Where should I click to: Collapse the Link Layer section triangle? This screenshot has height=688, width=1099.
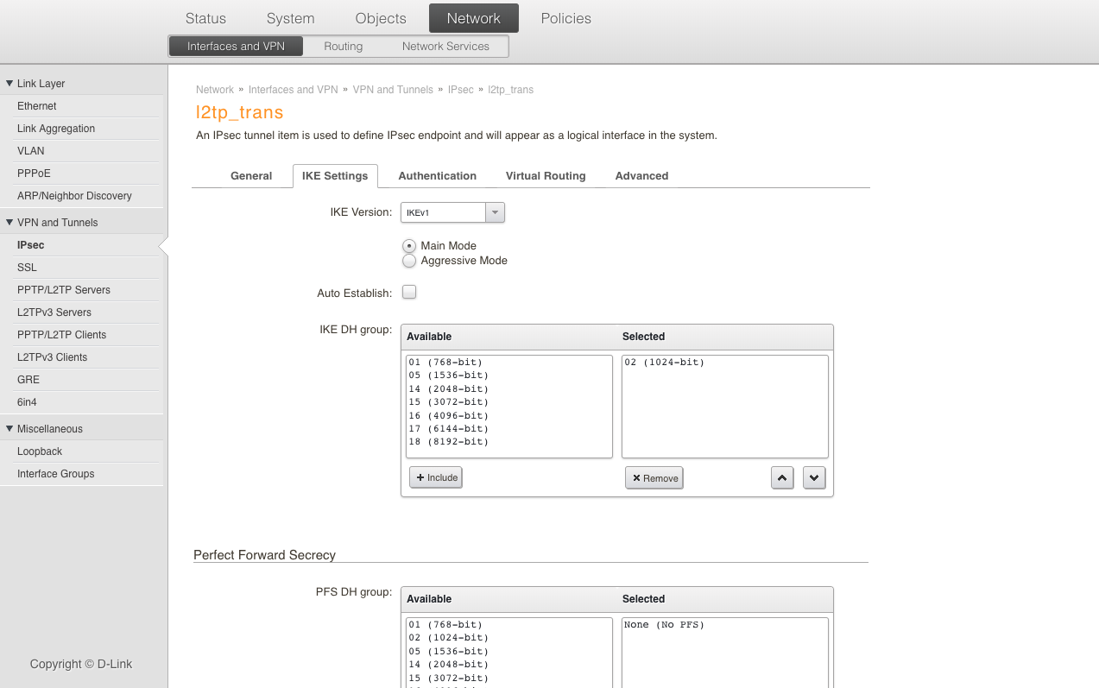click(9, 84)
